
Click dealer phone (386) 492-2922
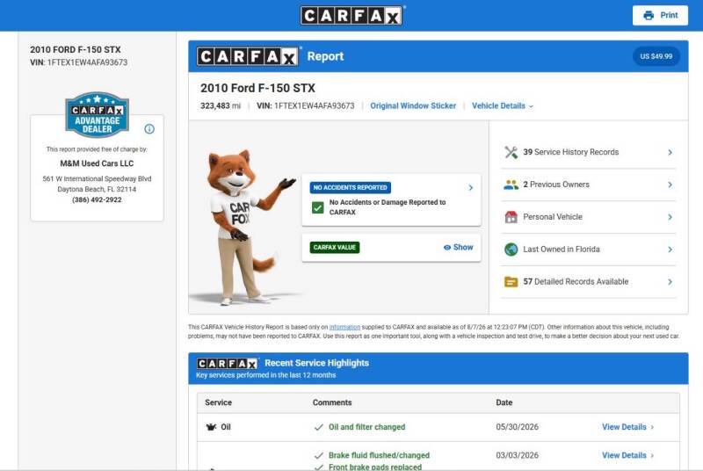[x=97, y=199]
